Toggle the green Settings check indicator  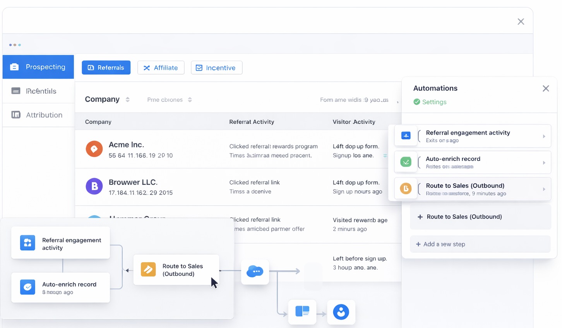[x=416, y=102]
